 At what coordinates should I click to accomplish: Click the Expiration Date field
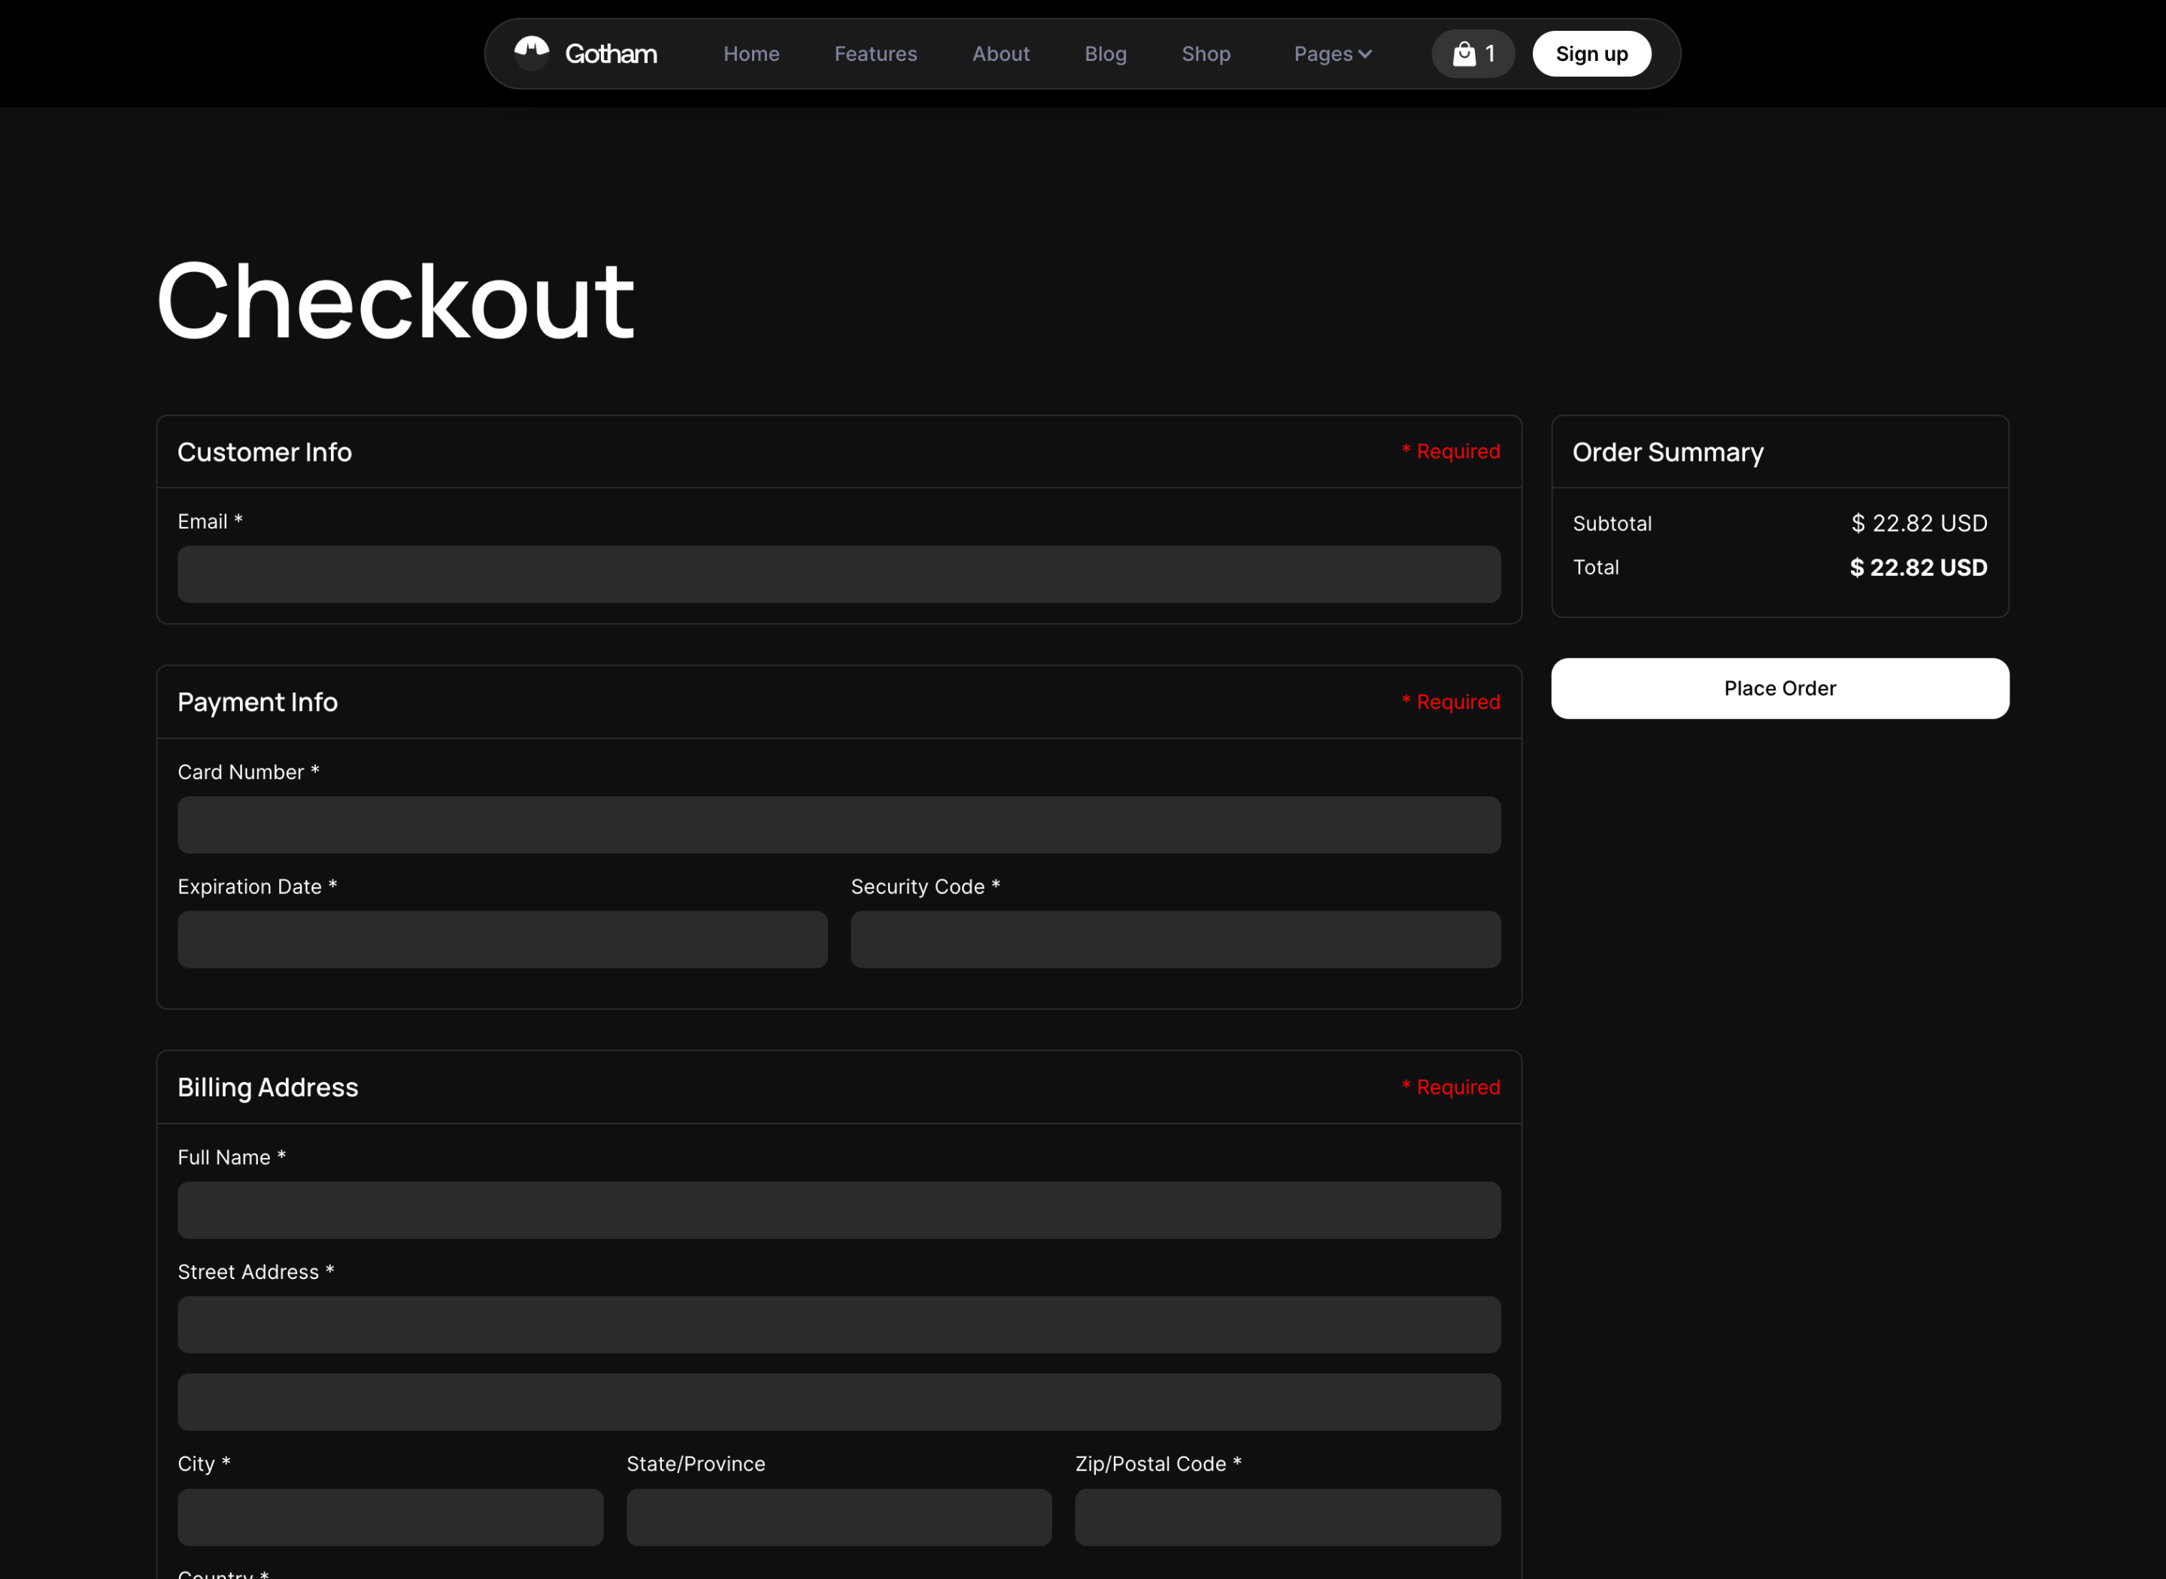click(x=502, y=940)
